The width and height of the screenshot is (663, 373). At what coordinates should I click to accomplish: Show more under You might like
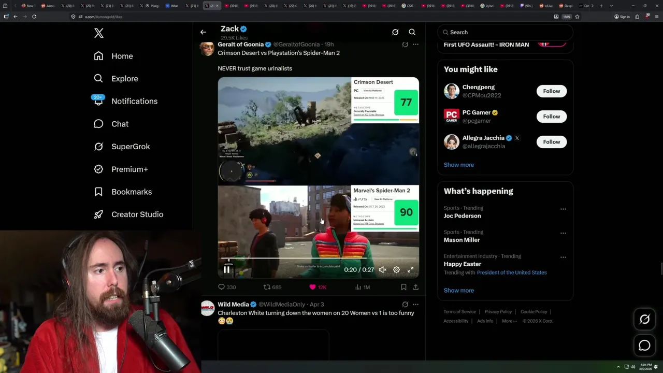click(x=458, y=165)
